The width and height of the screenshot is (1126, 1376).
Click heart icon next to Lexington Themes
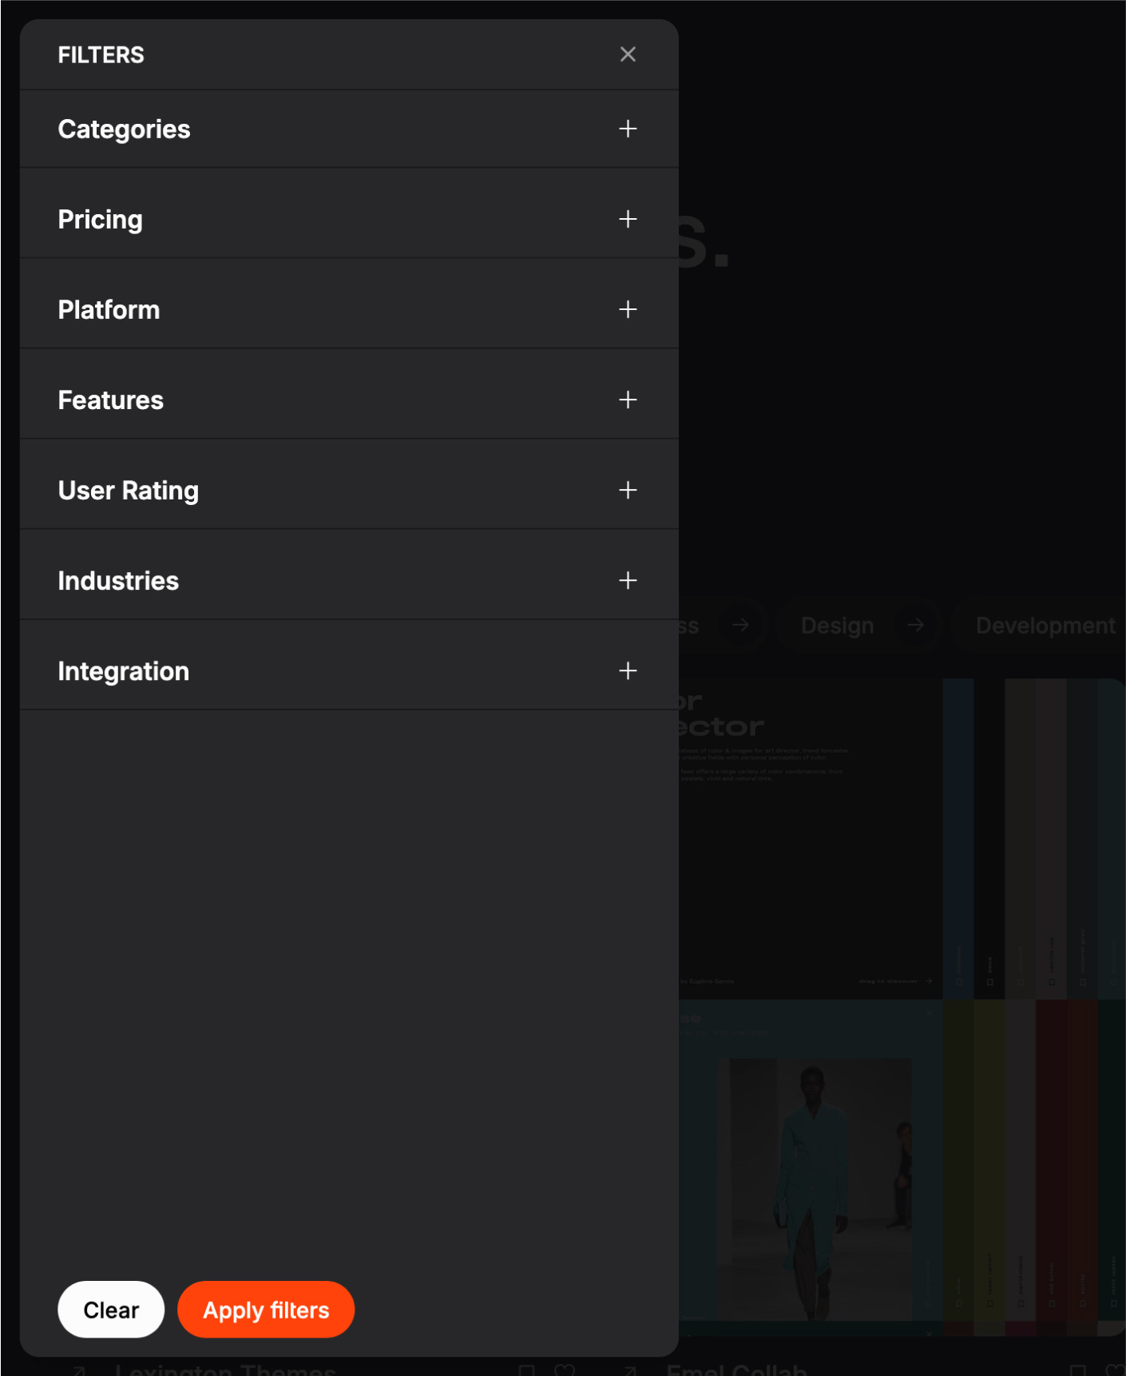click(565, 1370)
